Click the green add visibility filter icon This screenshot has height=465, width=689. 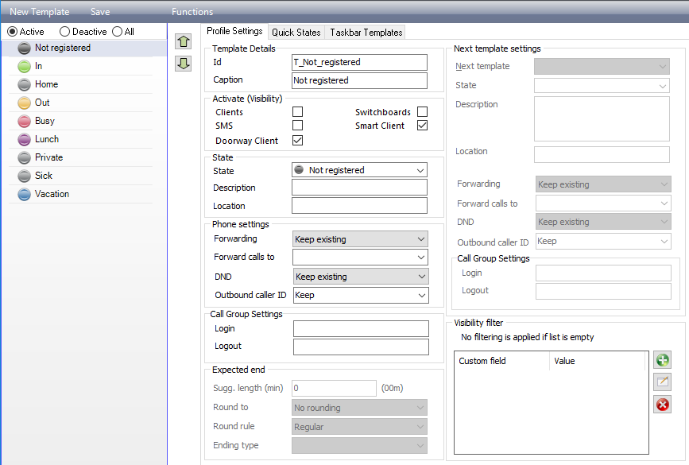point(662,360)
